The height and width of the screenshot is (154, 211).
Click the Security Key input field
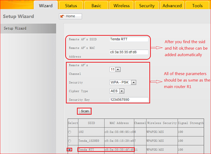point(129,100)
